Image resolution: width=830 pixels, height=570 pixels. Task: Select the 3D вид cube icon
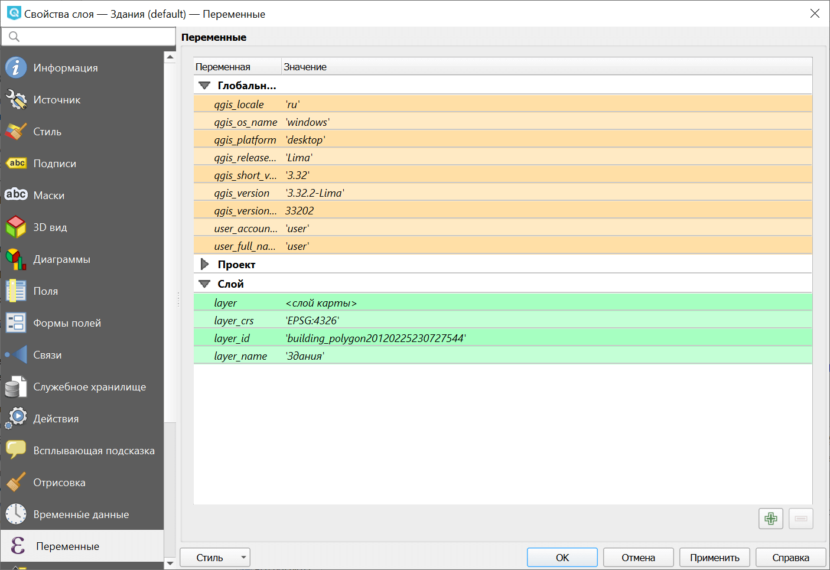click(x=15, y=227)
